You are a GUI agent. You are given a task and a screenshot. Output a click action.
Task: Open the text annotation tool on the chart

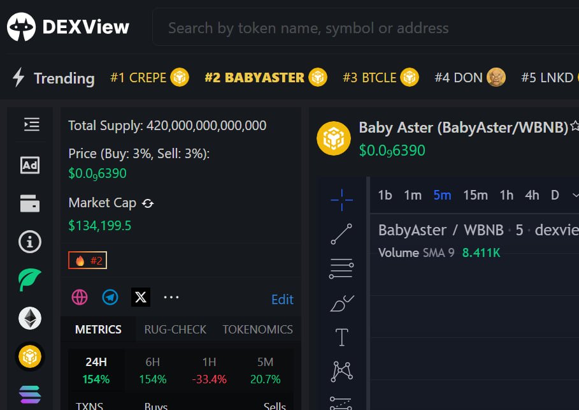pyautogui.click(x=341, y=336)
